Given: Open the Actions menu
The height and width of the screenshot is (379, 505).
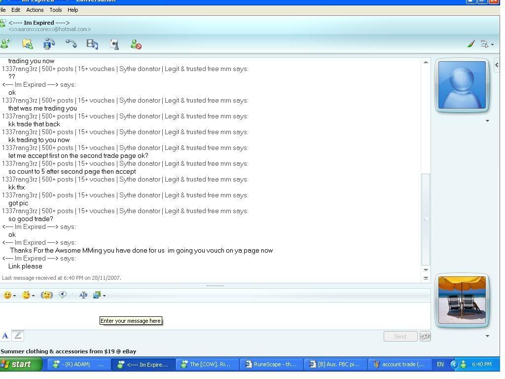Looking at the screenshot, I should [x=35, y=10].
